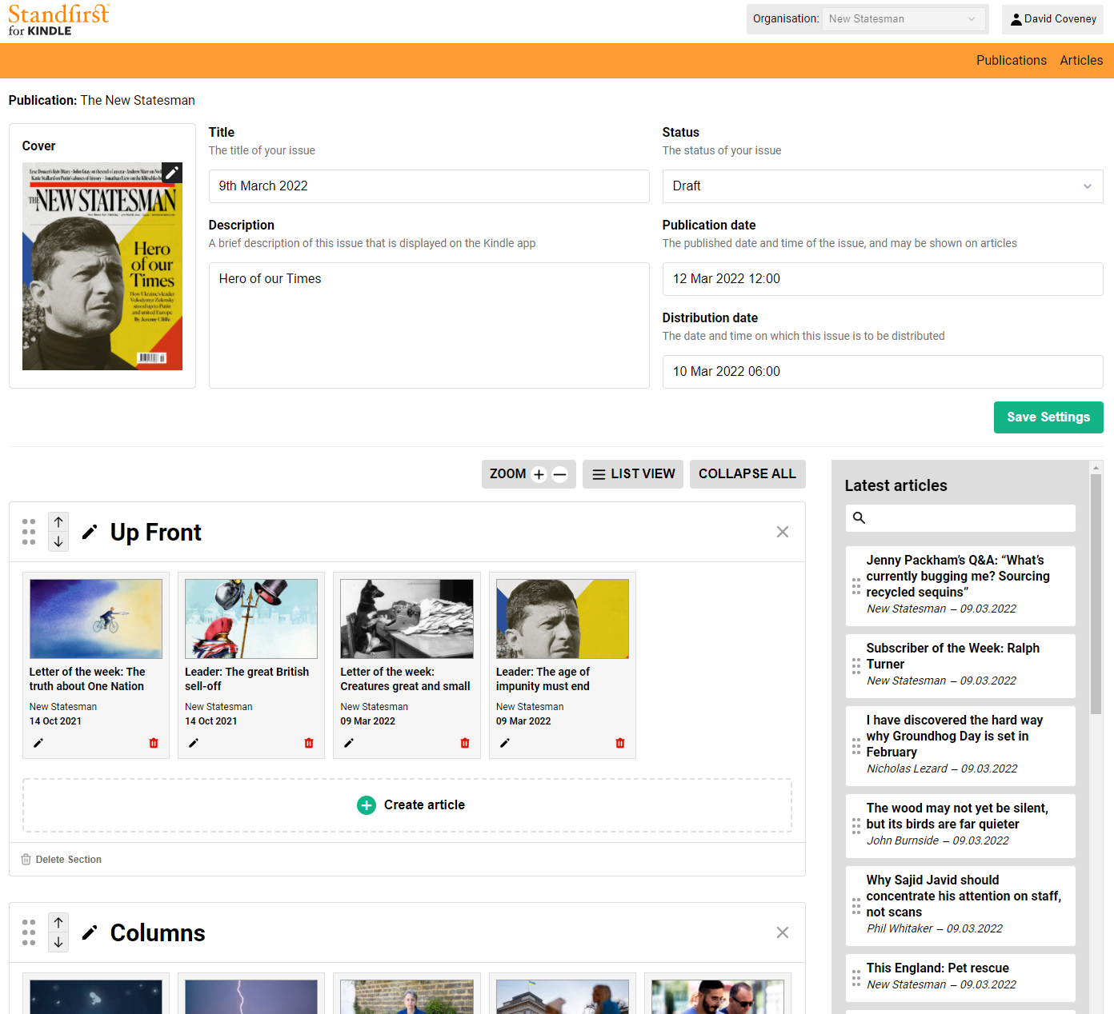The image size is (1114, 1014).
Task: Move the Up Front section down
Action: click(x=58, y=541)
